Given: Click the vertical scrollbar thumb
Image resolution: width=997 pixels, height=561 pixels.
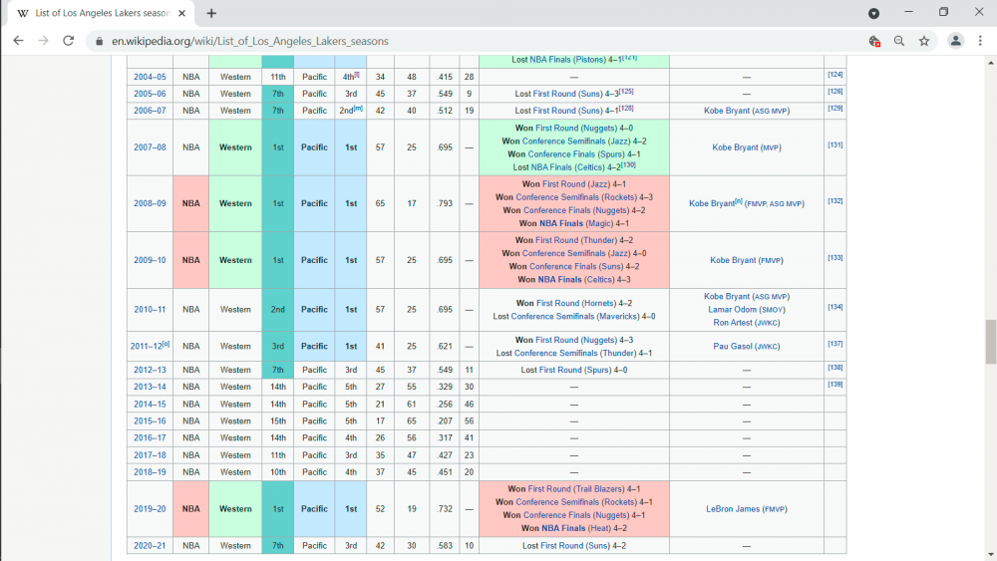Looking at the screenshot, I should [x=990, y=342].
